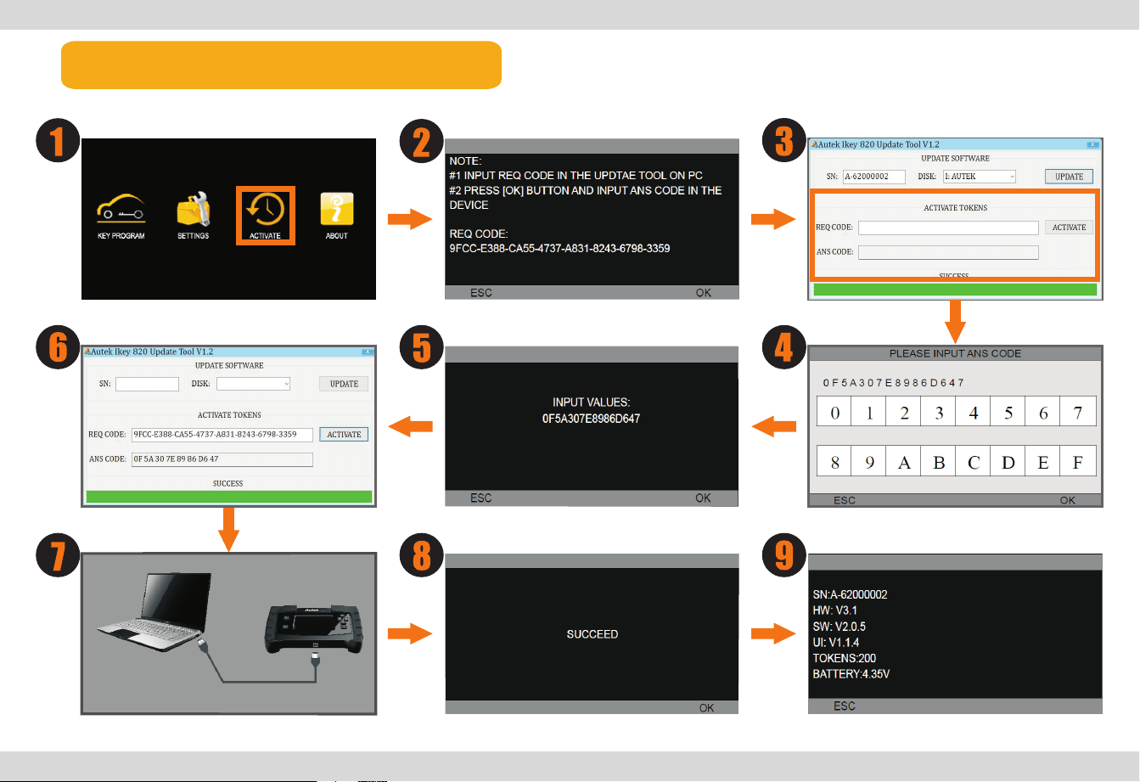Click the SUCCEED message text
The image size is (1140, 782).
592,634
